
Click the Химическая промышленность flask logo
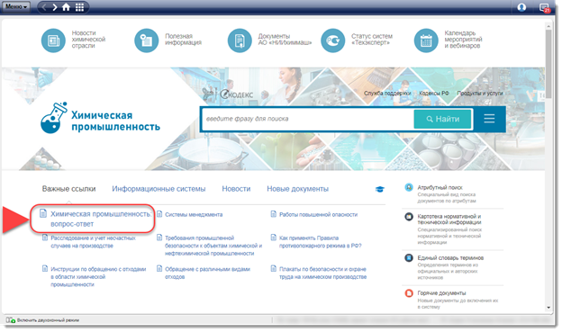54,118
